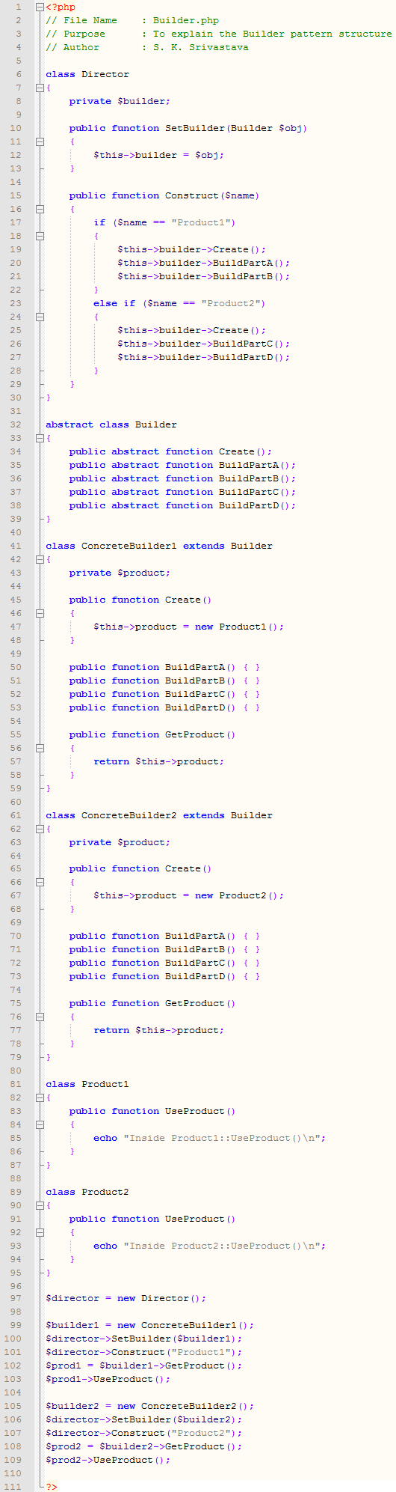Click "$this->product = new Product2();"
Viewport: 396px width, 1492px height.
(x=188, y=895)
